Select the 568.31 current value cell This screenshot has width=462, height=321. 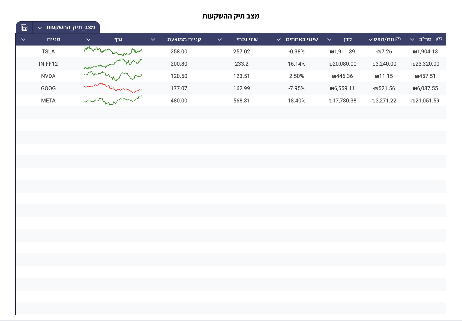point(242,101)
